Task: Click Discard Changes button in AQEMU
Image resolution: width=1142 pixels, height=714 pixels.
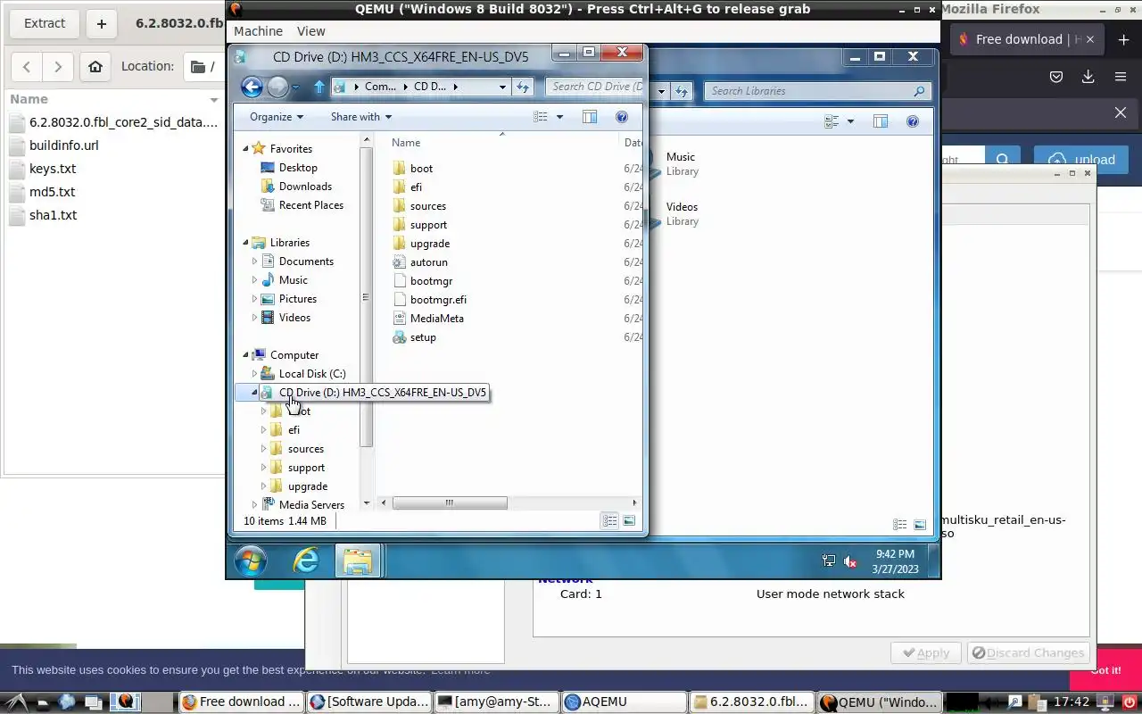Action: tap(1028, 652)
